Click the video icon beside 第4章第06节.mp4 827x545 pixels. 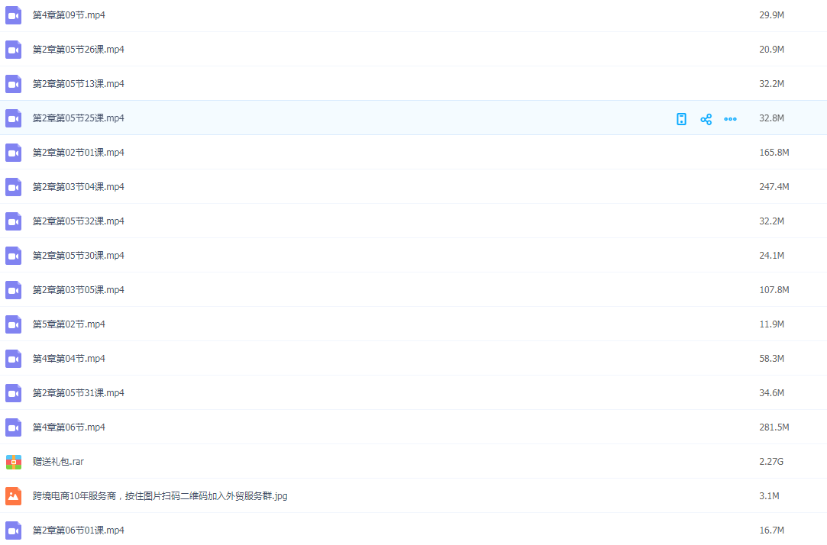coord(14,427)
